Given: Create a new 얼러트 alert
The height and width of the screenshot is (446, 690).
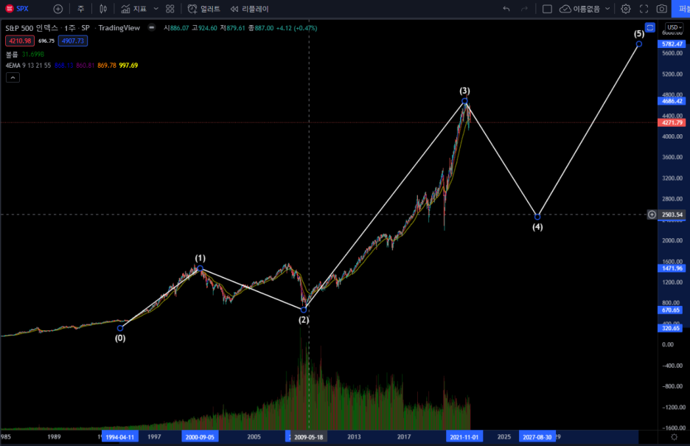Looking at the screenshot, I should (x=203, y=9).
